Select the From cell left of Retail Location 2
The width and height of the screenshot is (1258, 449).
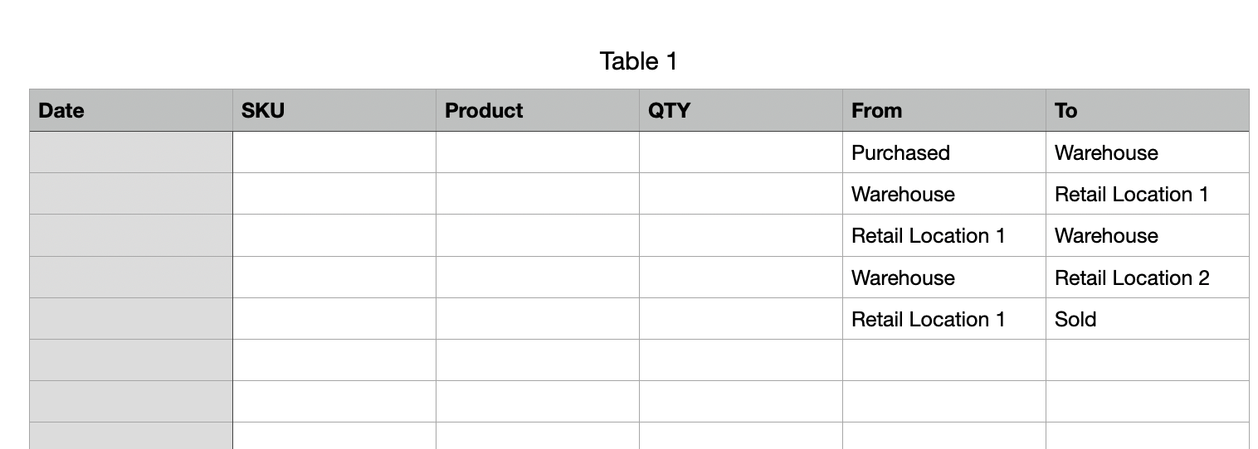pyautogui.click(x=944, y=278)
